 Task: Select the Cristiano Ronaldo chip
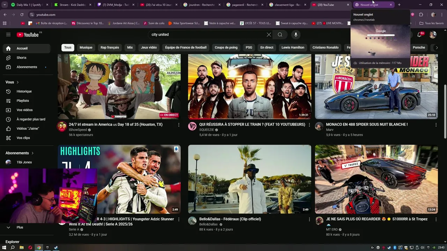pyautogui.click(x=325, y=47)
